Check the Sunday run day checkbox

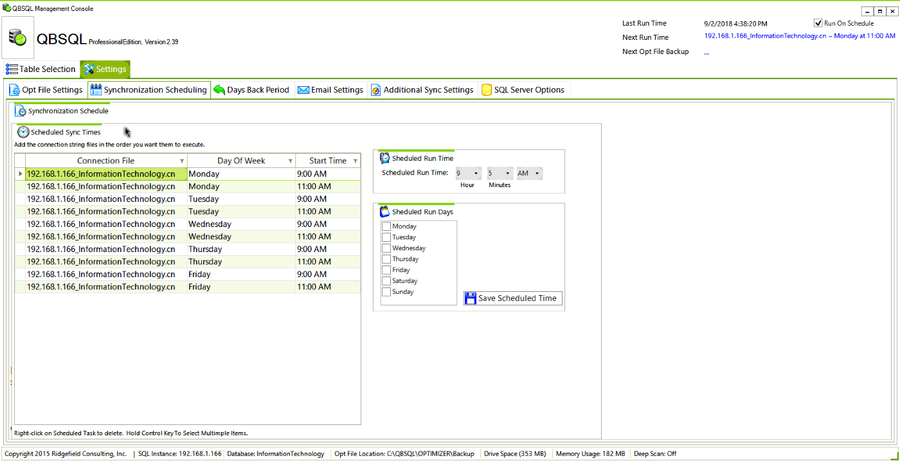click(x=386, y=292)
